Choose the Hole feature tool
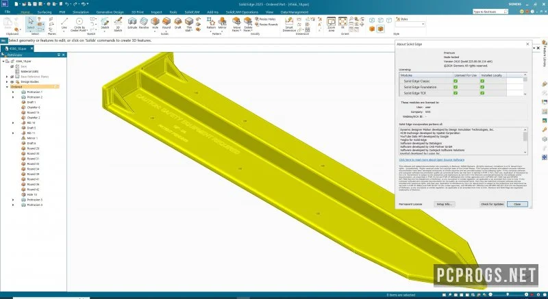The width and height of the screenshot is (548, 299). pos(155,23)
